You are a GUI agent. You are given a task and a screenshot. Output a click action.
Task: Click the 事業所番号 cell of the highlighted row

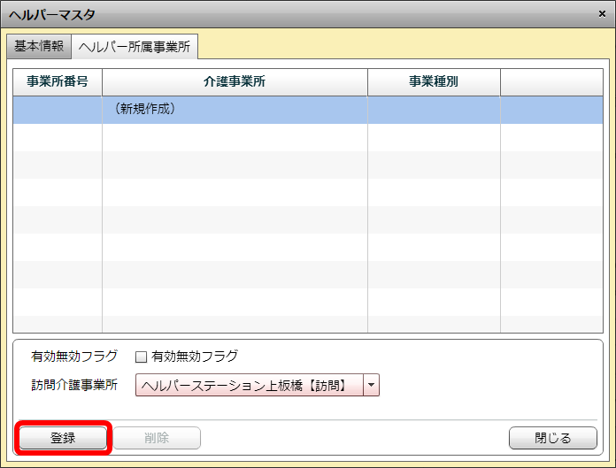coord(58,110)
